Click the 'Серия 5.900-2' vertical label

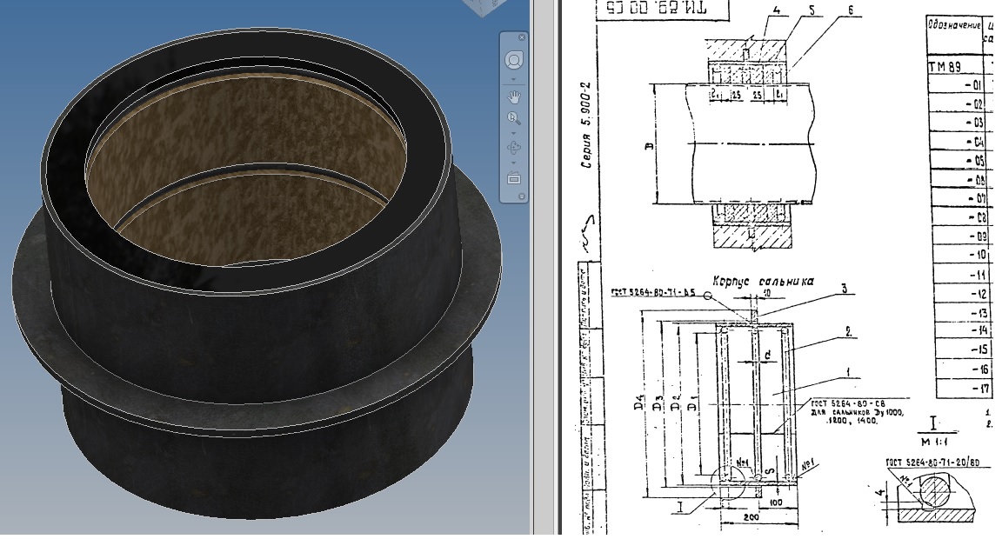pos(586,125)
